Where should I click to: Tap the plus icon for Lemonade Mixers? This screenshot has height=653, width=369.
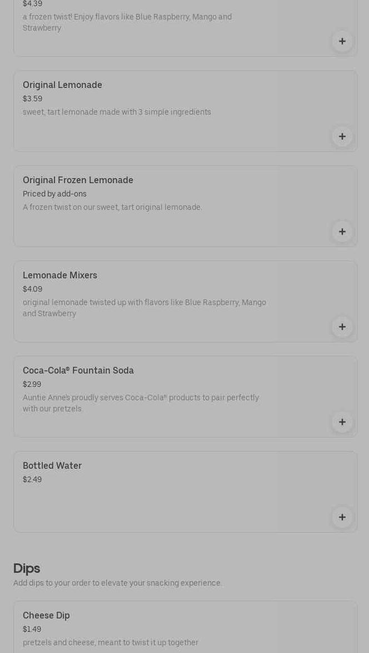tap(342, 327)
